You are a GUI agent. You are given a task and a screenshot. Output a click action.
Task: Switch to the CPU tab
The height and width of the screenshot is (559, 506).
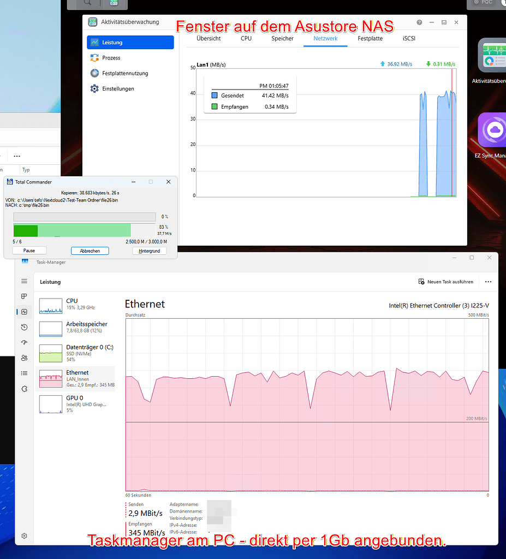click(x=246, y=39)
